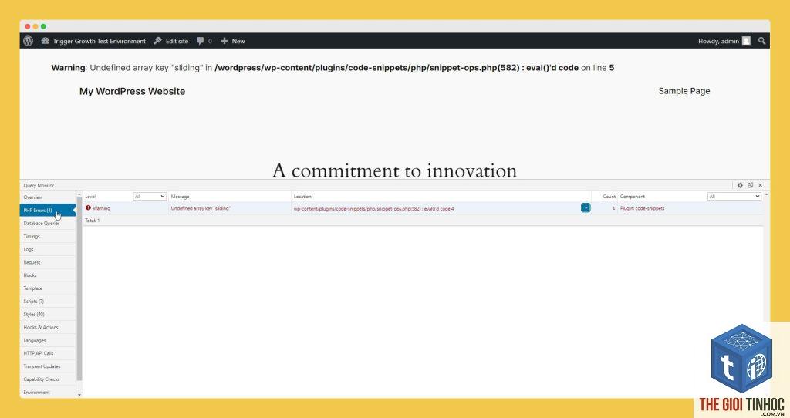Open the Hooks & Actions tab
The height and width of the screenshot is (418, 790).
tap(48, 327)
